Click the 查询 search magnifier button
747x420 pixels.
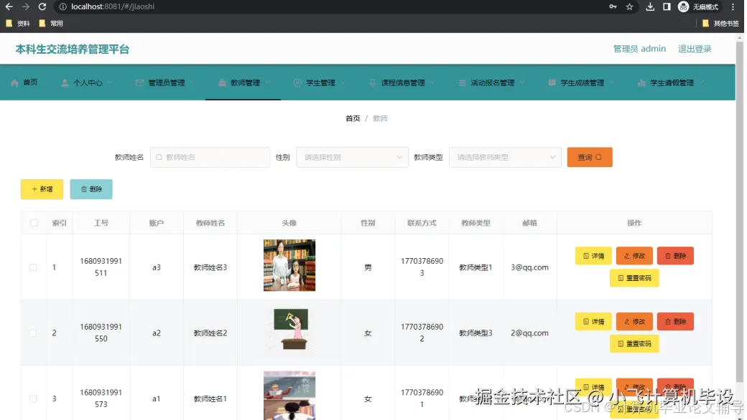point(589,157)
